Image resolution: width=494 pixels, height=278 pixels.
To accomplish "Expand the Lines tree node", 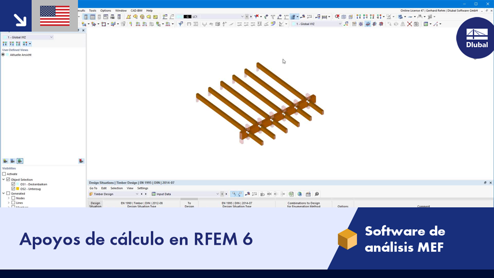I will (x=9, y=203).
